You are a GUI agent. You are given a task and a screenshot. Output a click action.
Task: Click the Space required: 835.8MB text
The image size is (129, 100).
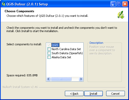[22, 75]
